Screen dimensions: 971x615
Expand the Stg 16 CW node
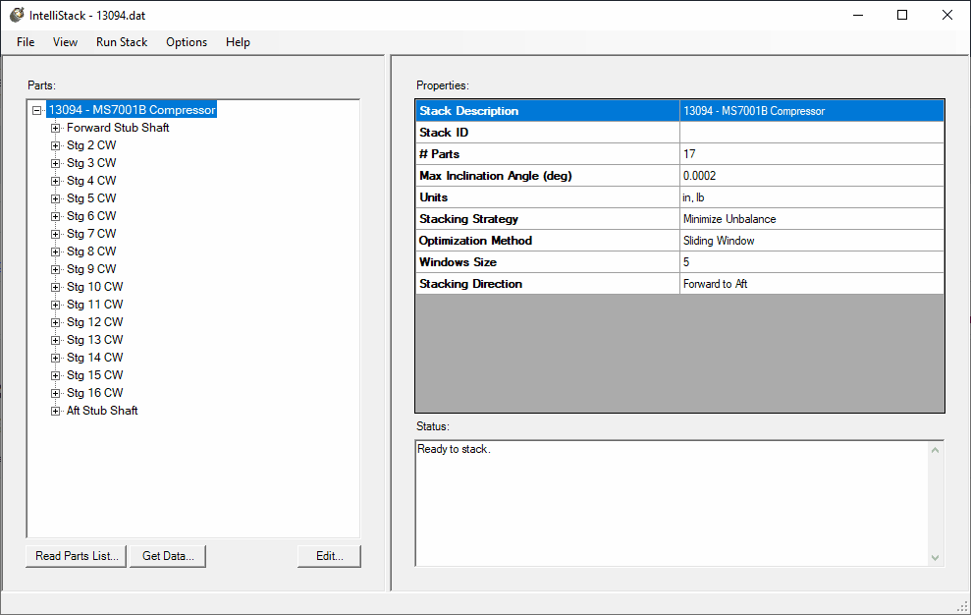(x=55, y=393)
